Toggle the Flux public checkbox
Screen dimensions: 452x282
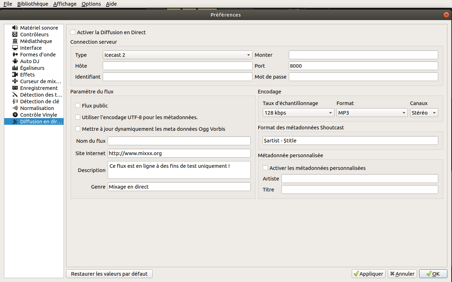(78, 106)
